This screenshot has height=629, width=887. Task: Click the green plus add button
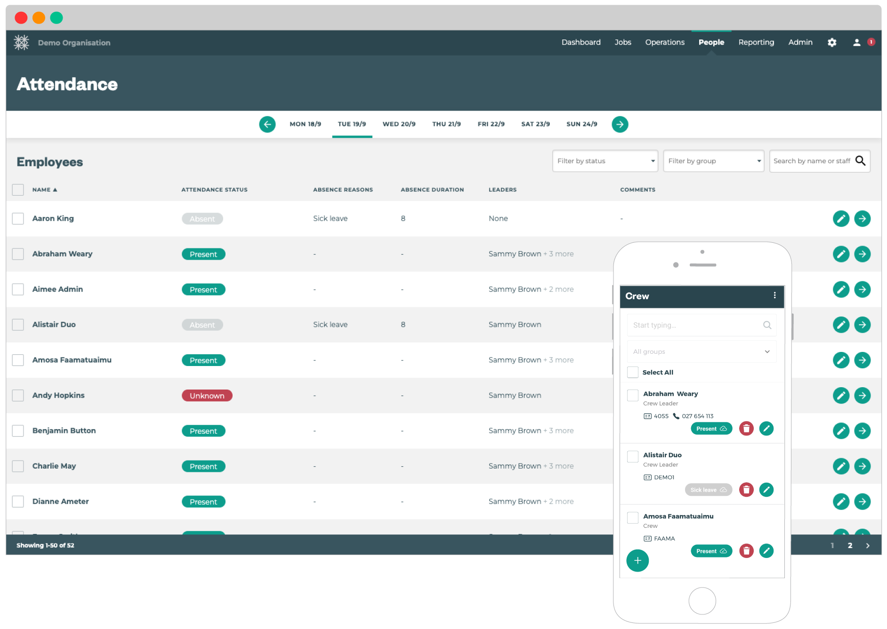[x=637, y=560]
